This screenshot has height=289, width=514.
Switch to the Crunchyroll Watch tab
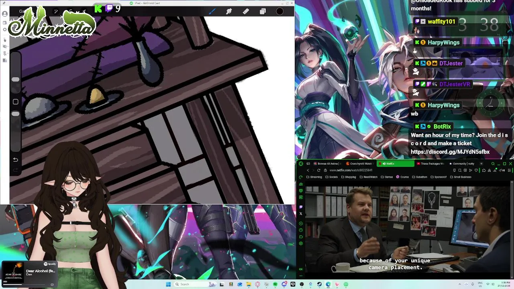tap(360, 163)
